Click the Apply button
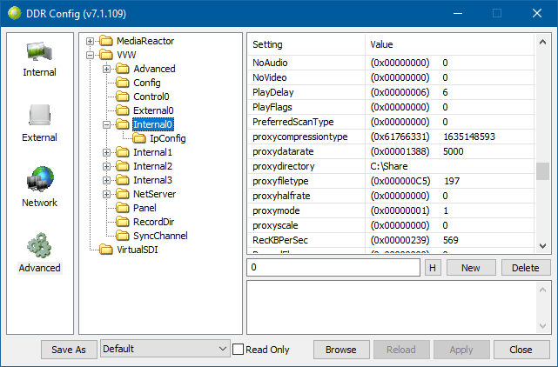 click(x=461, y=350)
